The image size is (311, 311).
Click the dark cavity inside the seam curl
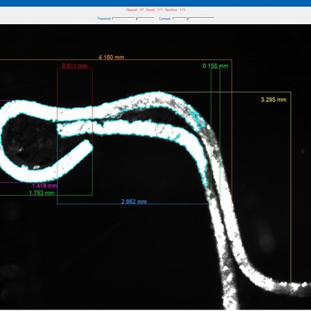(30, 142)
